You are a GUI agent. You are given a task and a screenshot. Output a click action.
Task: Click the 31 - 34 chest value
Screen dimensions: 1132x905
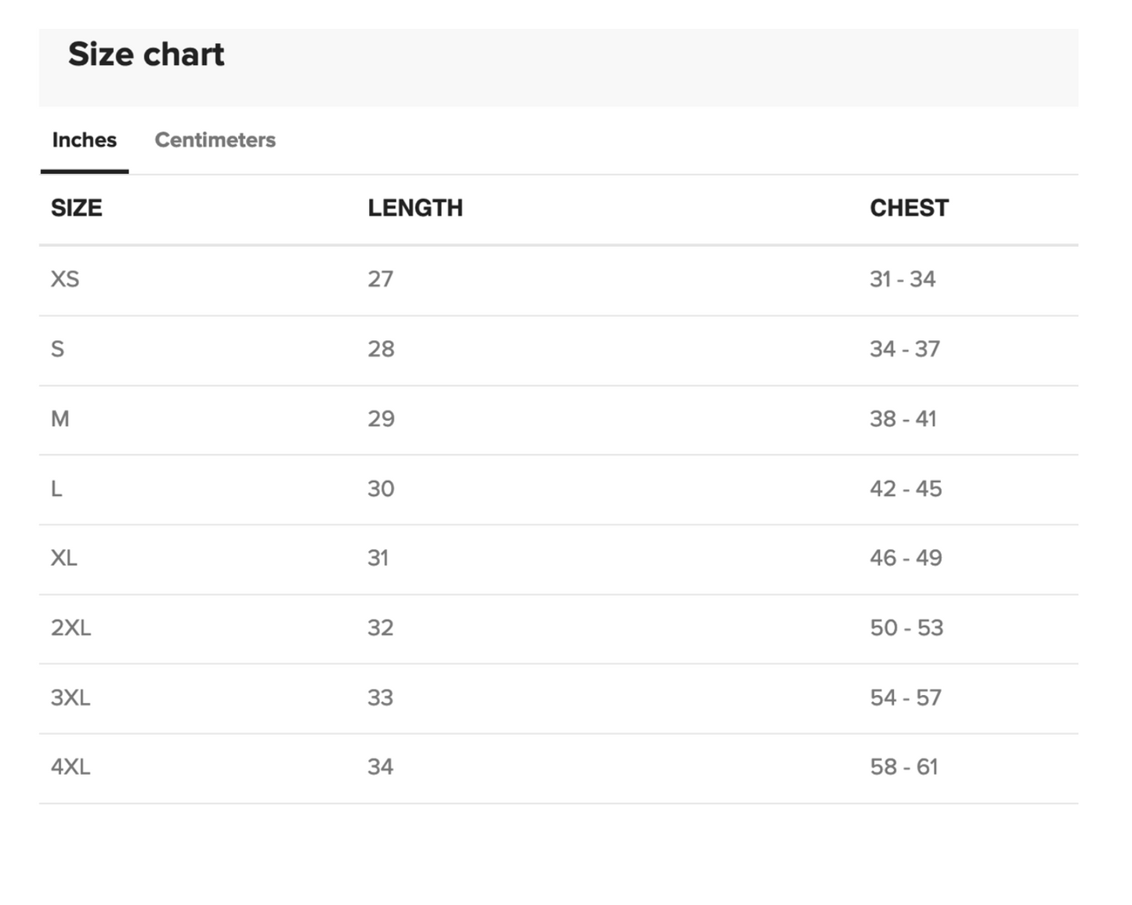(x=902, y=279)
